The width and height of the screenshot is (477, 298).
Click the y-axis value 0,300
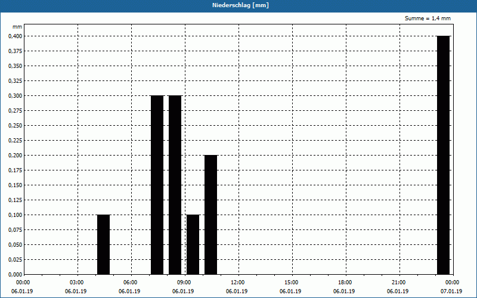pos(16,96)
